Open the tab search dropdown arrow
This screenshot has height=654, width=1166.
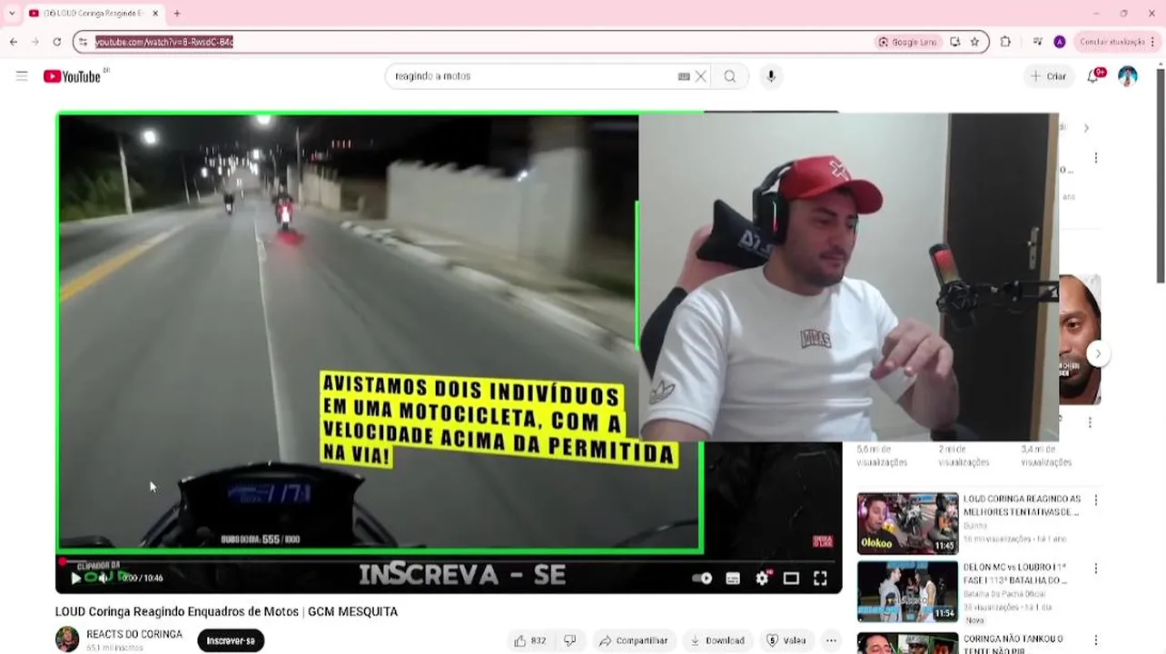click(x=11, y=14)
